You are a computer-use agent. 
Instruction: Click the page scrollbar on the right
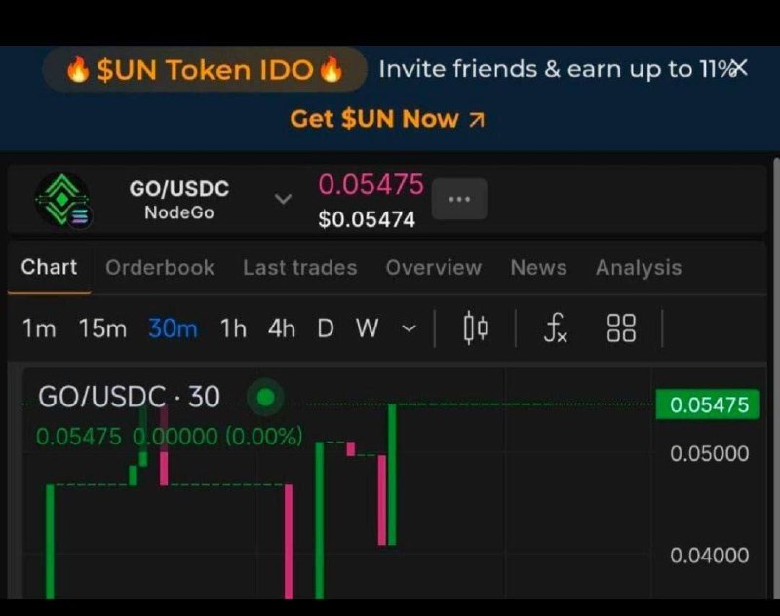776,378
